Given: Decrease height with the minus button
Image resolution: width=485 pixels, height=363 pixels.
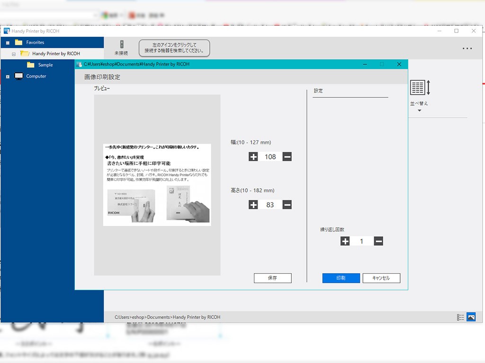Looking at the screenshot, I should 287,205.
